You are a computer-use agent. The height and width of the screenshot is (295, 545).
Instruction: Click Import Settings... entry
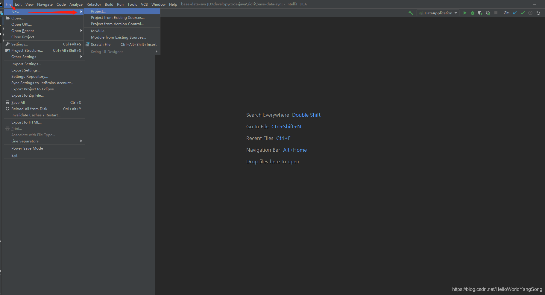coord(44,64)
